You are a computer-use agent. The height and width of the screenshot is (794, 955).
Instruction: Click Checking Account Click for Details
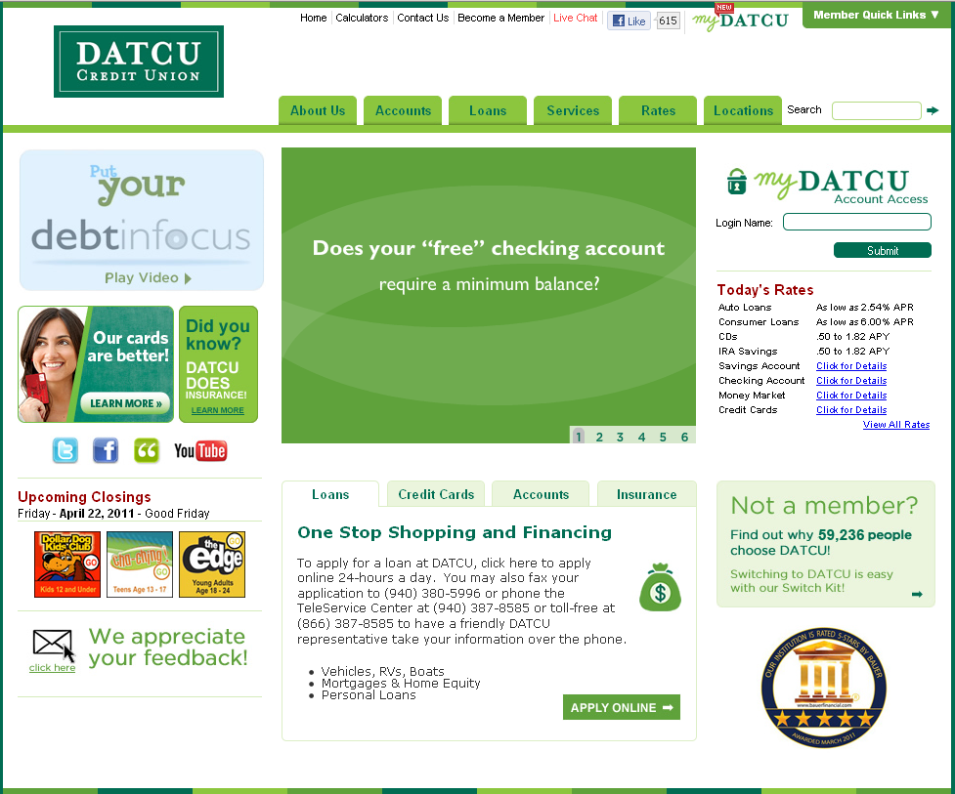851,380
